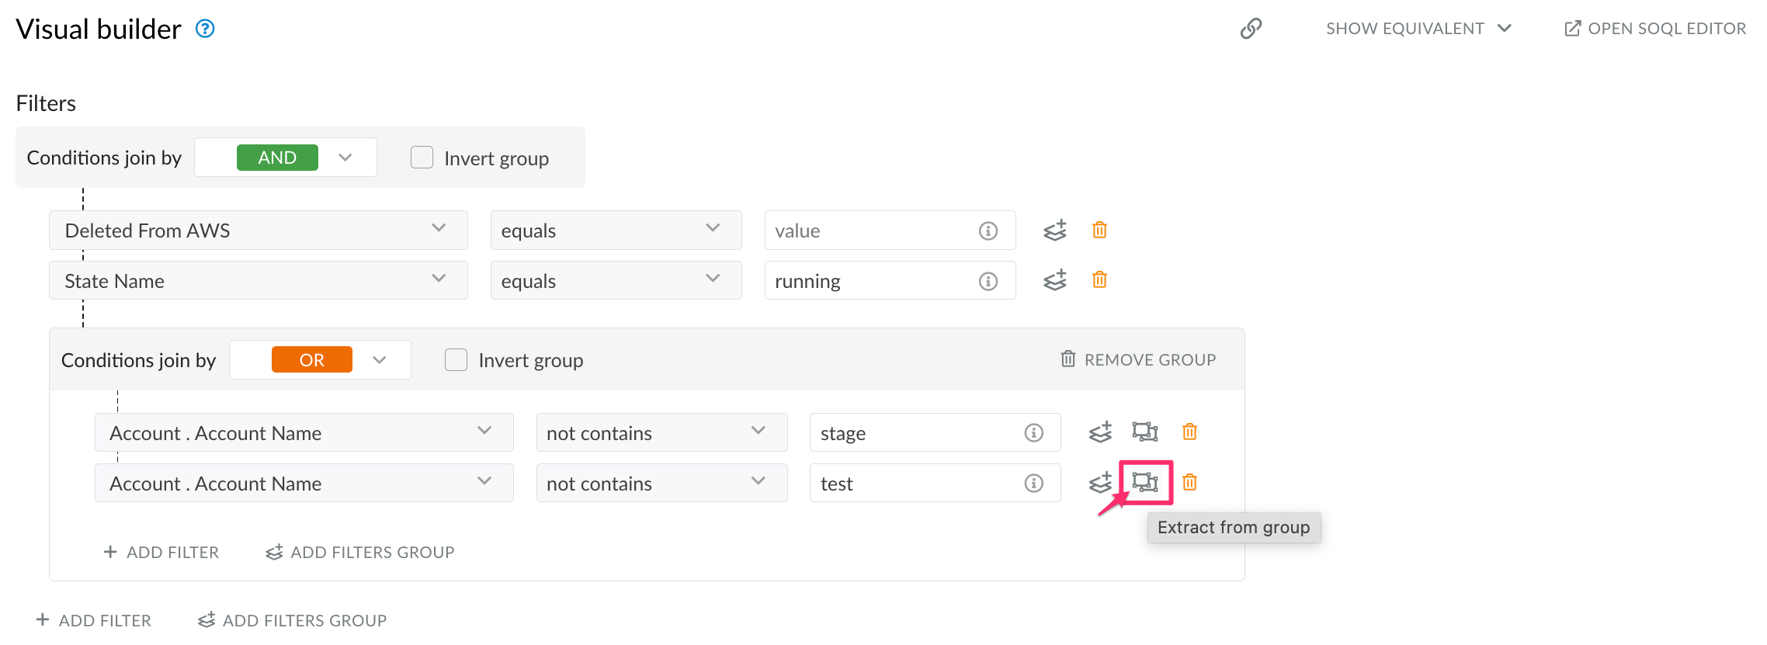The image size is (1767, 645).
Task: Click info icon in the 'running' value field
Action: coord(988,281)
